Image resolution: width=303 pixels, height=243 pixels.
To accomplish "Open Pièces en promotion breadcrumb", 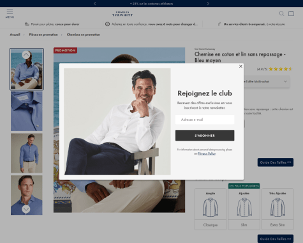I will (43, 35).
